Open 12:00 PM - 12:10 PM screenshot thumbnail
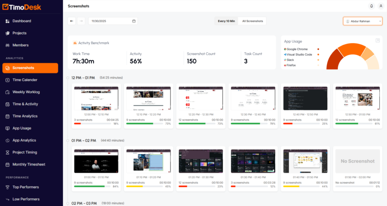Image resolution: width=387 pixels, height=206 pixels. point(96,98)
